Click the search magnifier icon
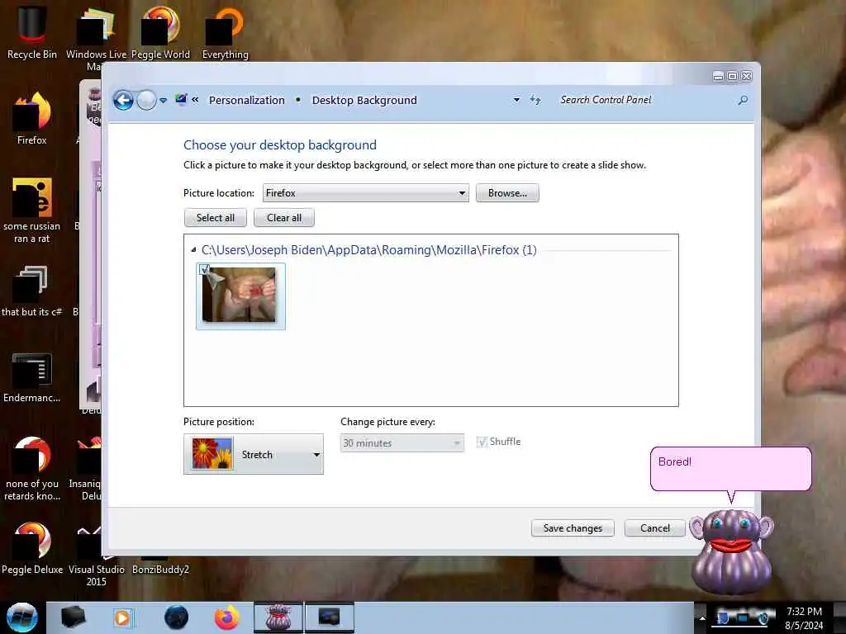This screenshot has width=846, height=634. click(x=743, y=100)
